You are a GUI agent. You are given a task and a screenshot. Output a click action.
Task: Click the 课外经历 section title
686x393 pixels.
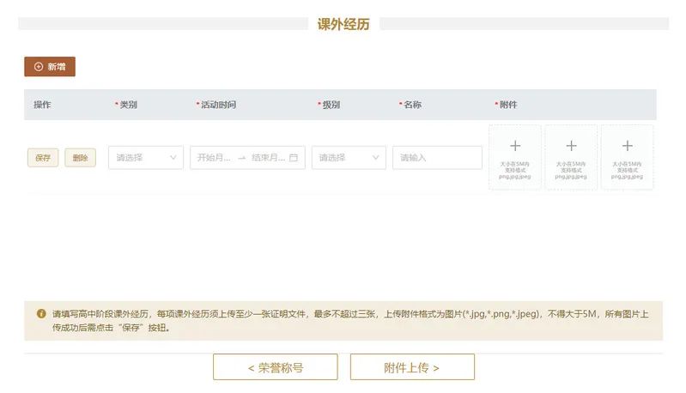pyautogui.click(x=343, y=24)
